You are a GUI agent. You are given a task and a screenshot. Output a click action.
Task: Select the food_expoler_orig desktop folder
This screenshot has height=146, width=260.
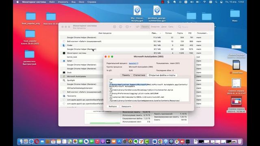[x=31, y=18]
